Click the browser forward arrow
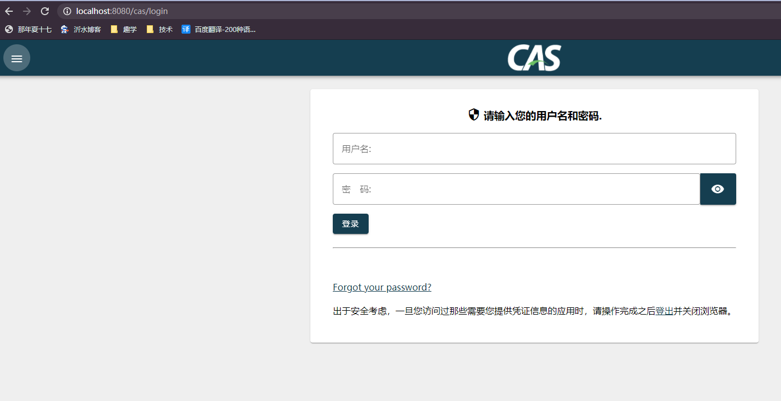This screenshot has height=401, width=781. coord(27,11)
